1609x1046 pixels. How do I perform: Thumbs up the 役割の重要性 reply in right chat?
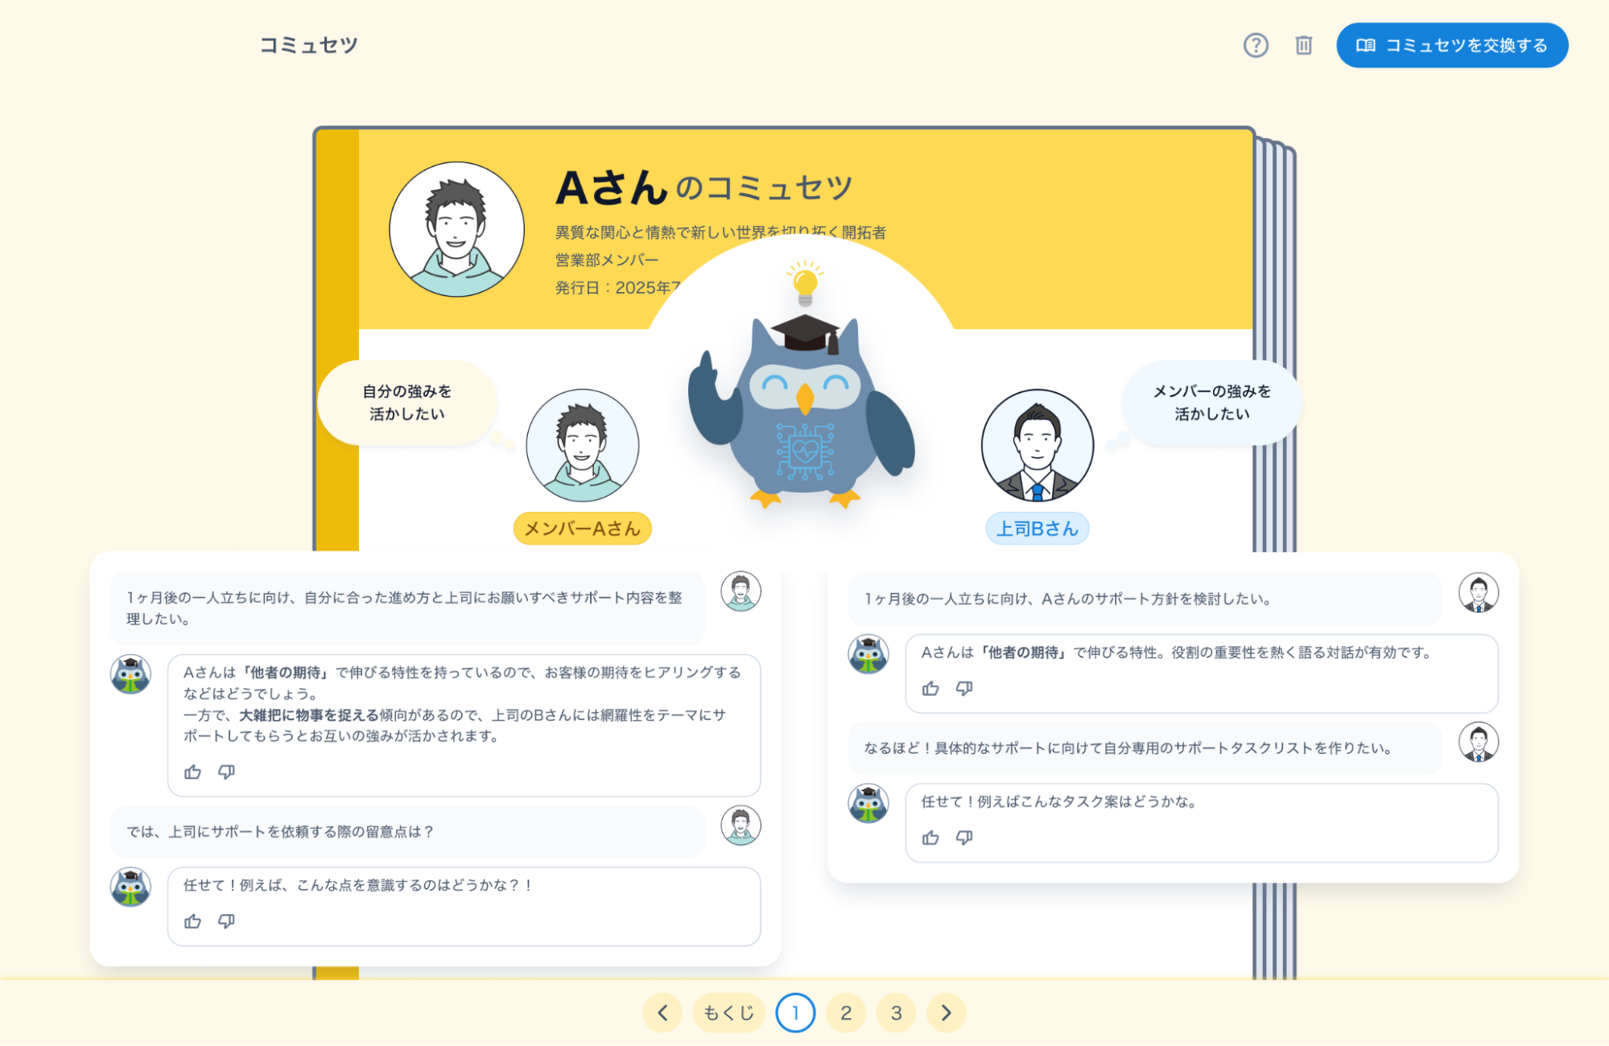930,689
